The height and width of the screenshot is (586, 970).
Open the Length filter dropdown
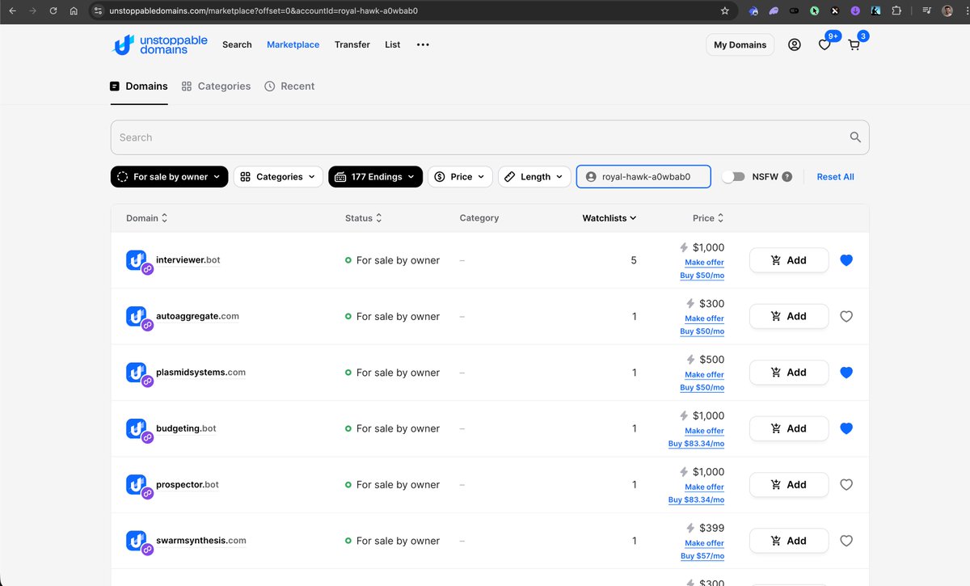[534, 177]
